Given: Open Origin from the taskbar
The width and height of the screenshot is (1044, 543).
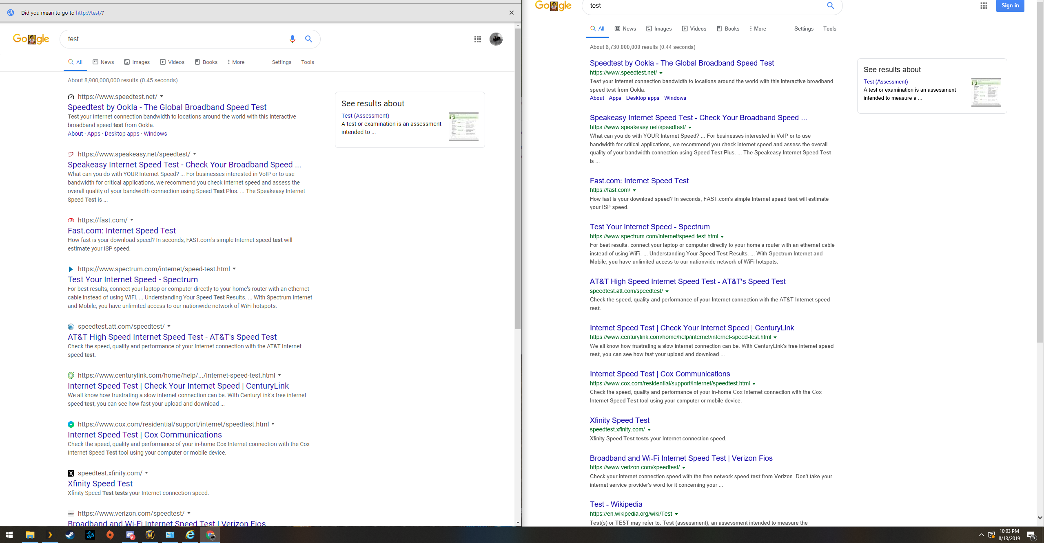Looking at the screenshot, I should pos(110,535).
